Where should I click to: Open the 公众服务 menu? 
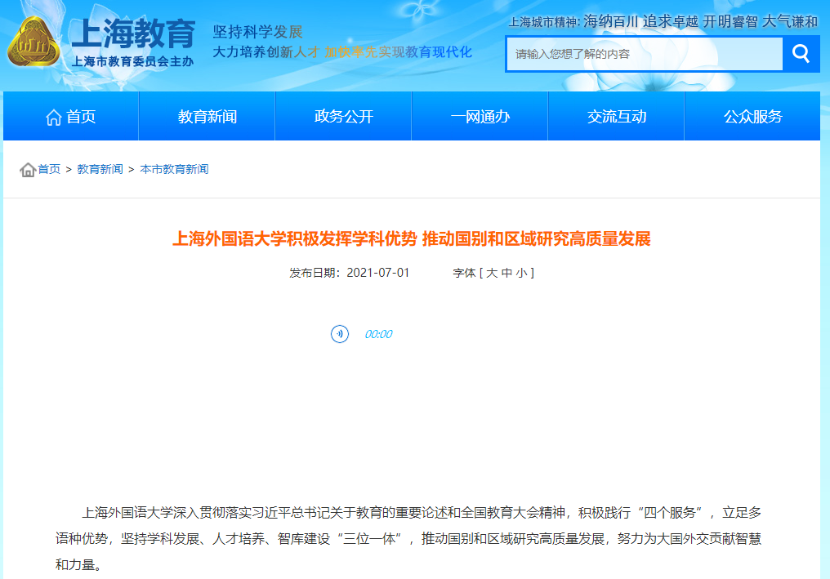pos(752,117)
